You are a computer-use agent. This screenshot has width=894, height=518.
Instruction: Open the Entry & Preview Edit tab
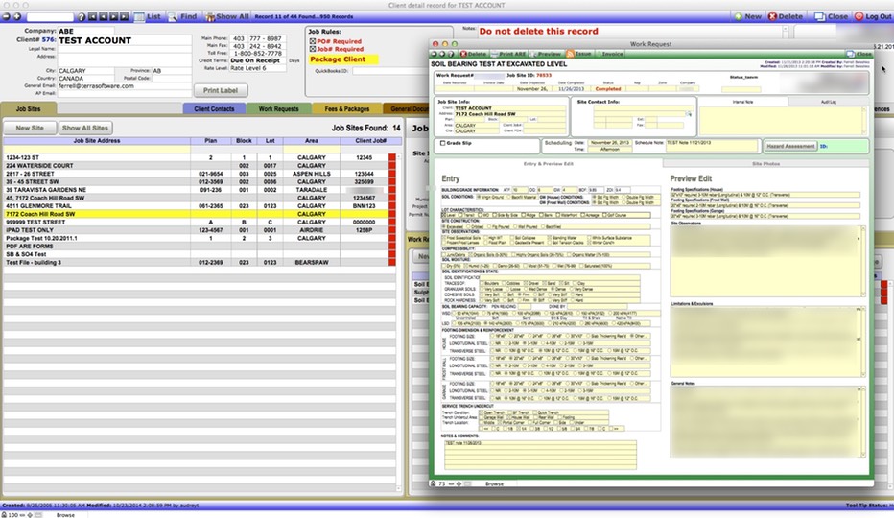[x=548, y=164]
